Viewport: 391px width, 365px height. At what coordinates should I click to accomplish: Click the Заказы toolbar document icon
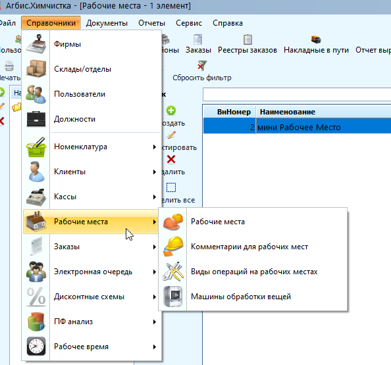pyautogui.click(x=198, y=39)
